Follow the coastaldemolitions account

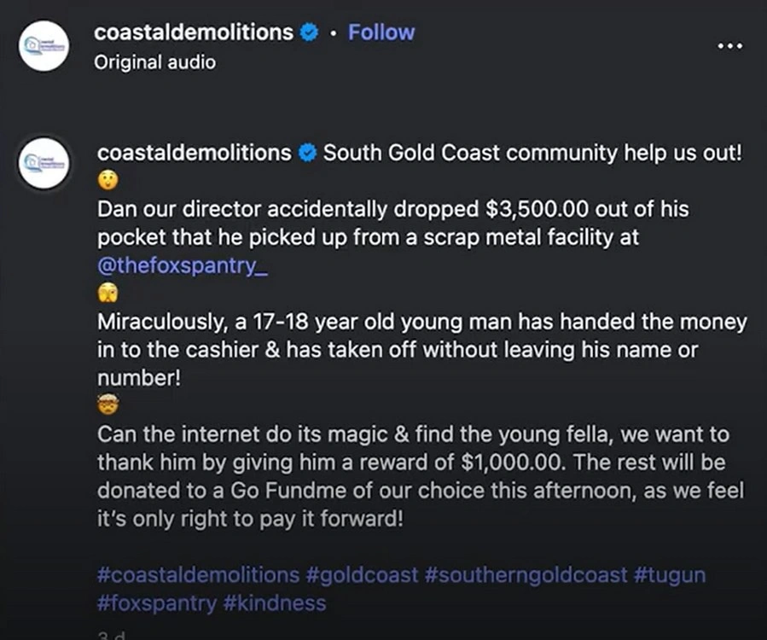381,32
